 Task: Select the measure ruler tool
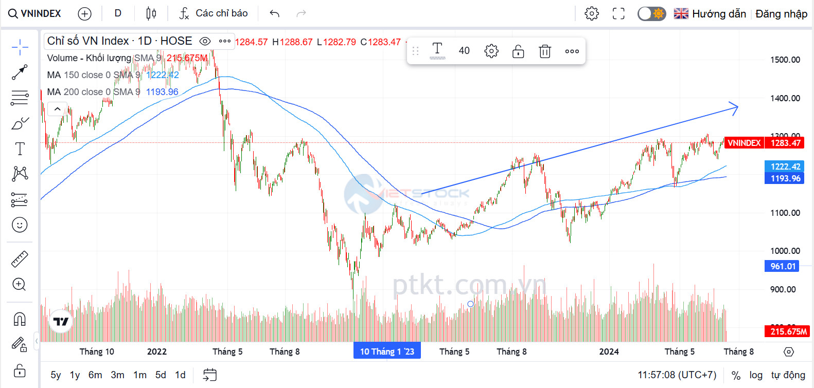tap(20, 259)
